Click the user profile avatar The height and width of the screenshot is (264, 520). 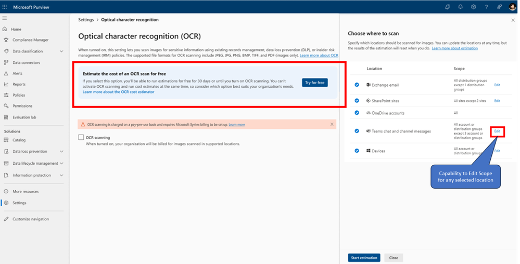(x=512, y=7)
